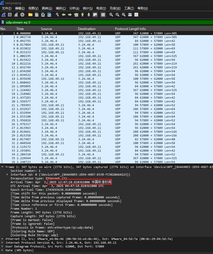Click the display filter bookmark icon

coord(3,22)
